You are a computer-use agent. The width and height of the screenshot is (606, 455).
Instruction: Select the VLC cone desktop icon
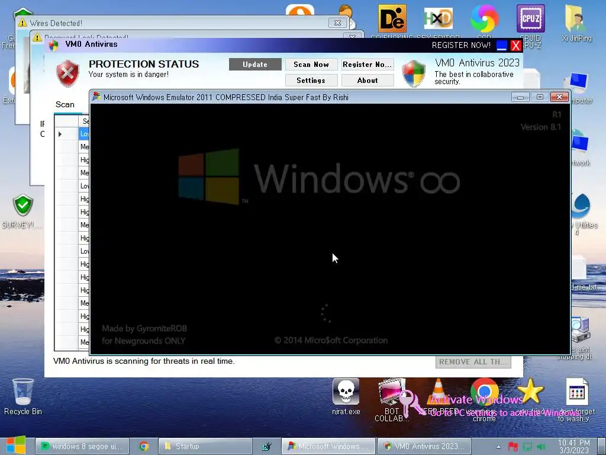pyautogui.click(x=438, y=396)
